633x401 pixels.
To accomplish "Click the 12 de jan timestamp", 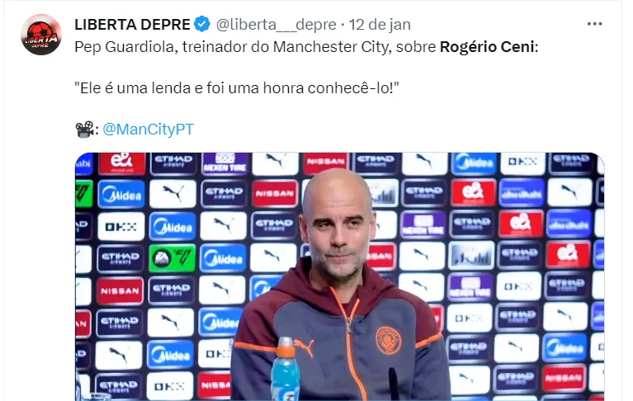I will tap(380, 25).
